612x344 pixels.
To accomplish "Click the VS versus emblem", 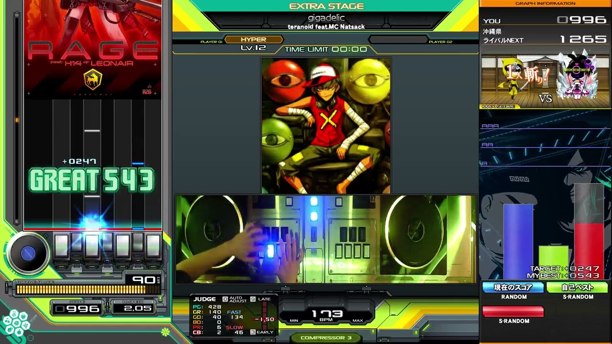I will pos(546,98).
